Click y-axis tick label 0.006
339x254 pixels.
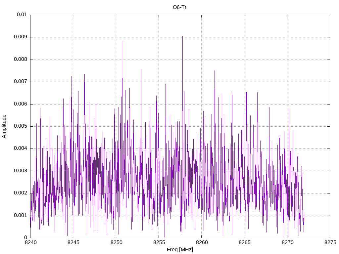[21, 104]
